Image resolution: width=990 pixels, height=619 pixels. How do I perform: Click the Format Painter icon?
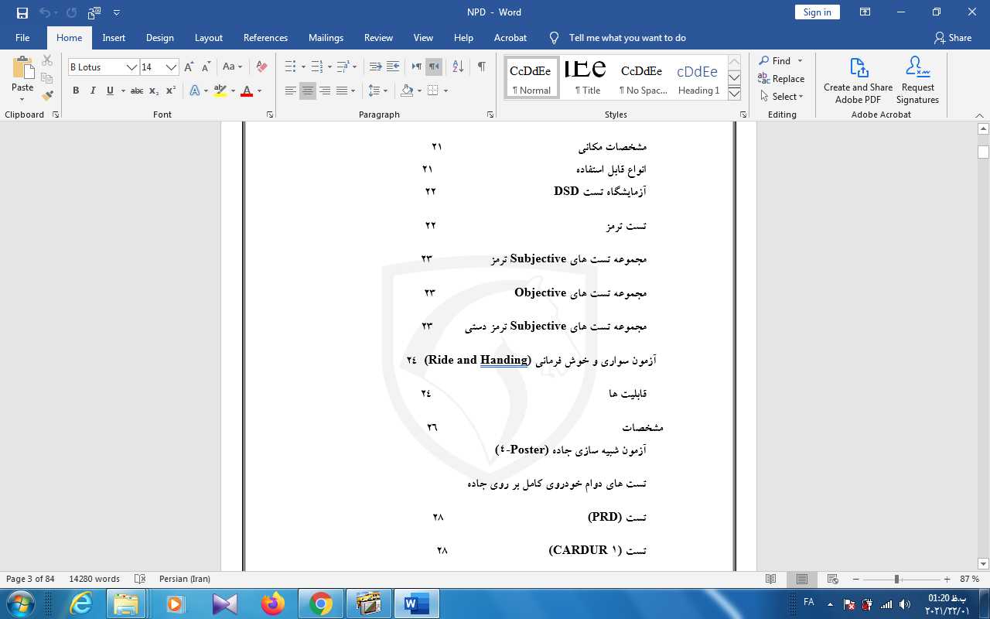pos(47,96)
